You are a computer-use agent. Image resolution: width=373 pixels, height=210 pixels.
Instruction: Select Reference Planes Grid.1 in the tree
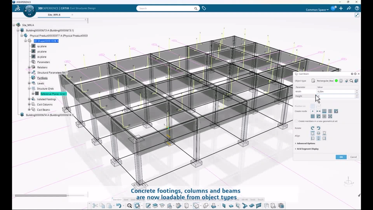coord(54,94)
